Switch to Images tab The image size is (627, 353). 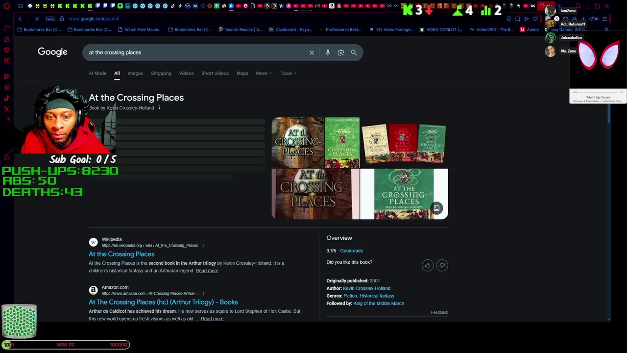(x=135, y=73)
